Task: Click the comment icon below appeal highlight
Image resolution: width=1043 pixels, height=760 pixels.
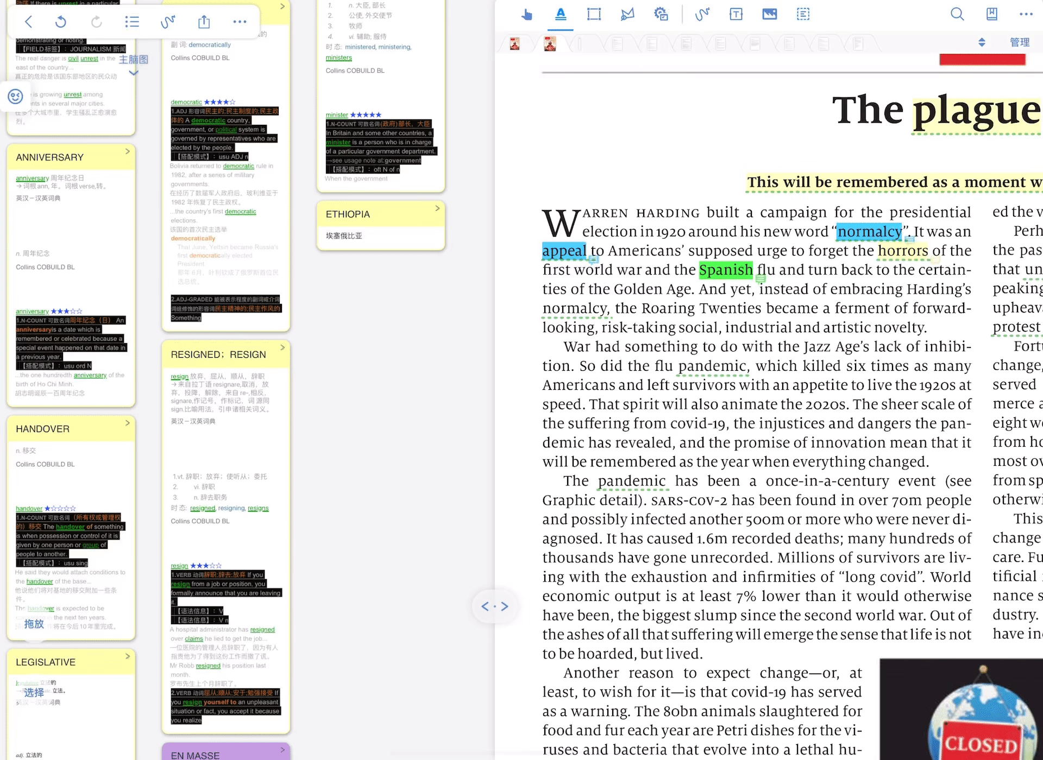Action: (x=593, y=260)
